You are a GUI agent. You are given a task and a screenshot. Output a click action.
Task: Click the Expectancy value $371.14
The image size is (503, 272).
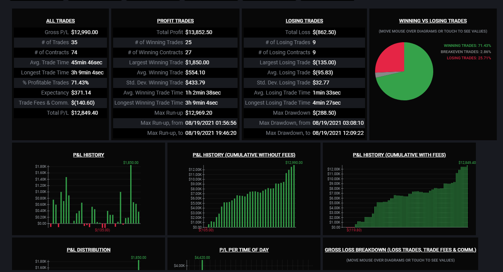click(x=81, y=93)
